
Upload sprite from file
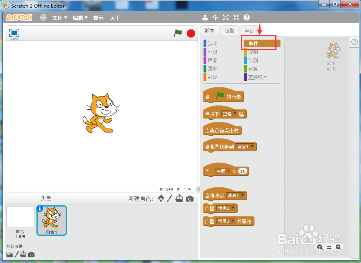179,198
